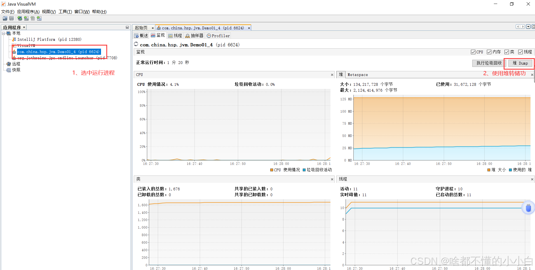
Task: Close the 类 classes chart panel
Action: coord(332,179)
